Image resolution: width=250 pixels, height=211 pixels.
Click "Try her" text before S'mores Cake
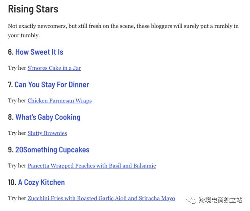point(17,68)
